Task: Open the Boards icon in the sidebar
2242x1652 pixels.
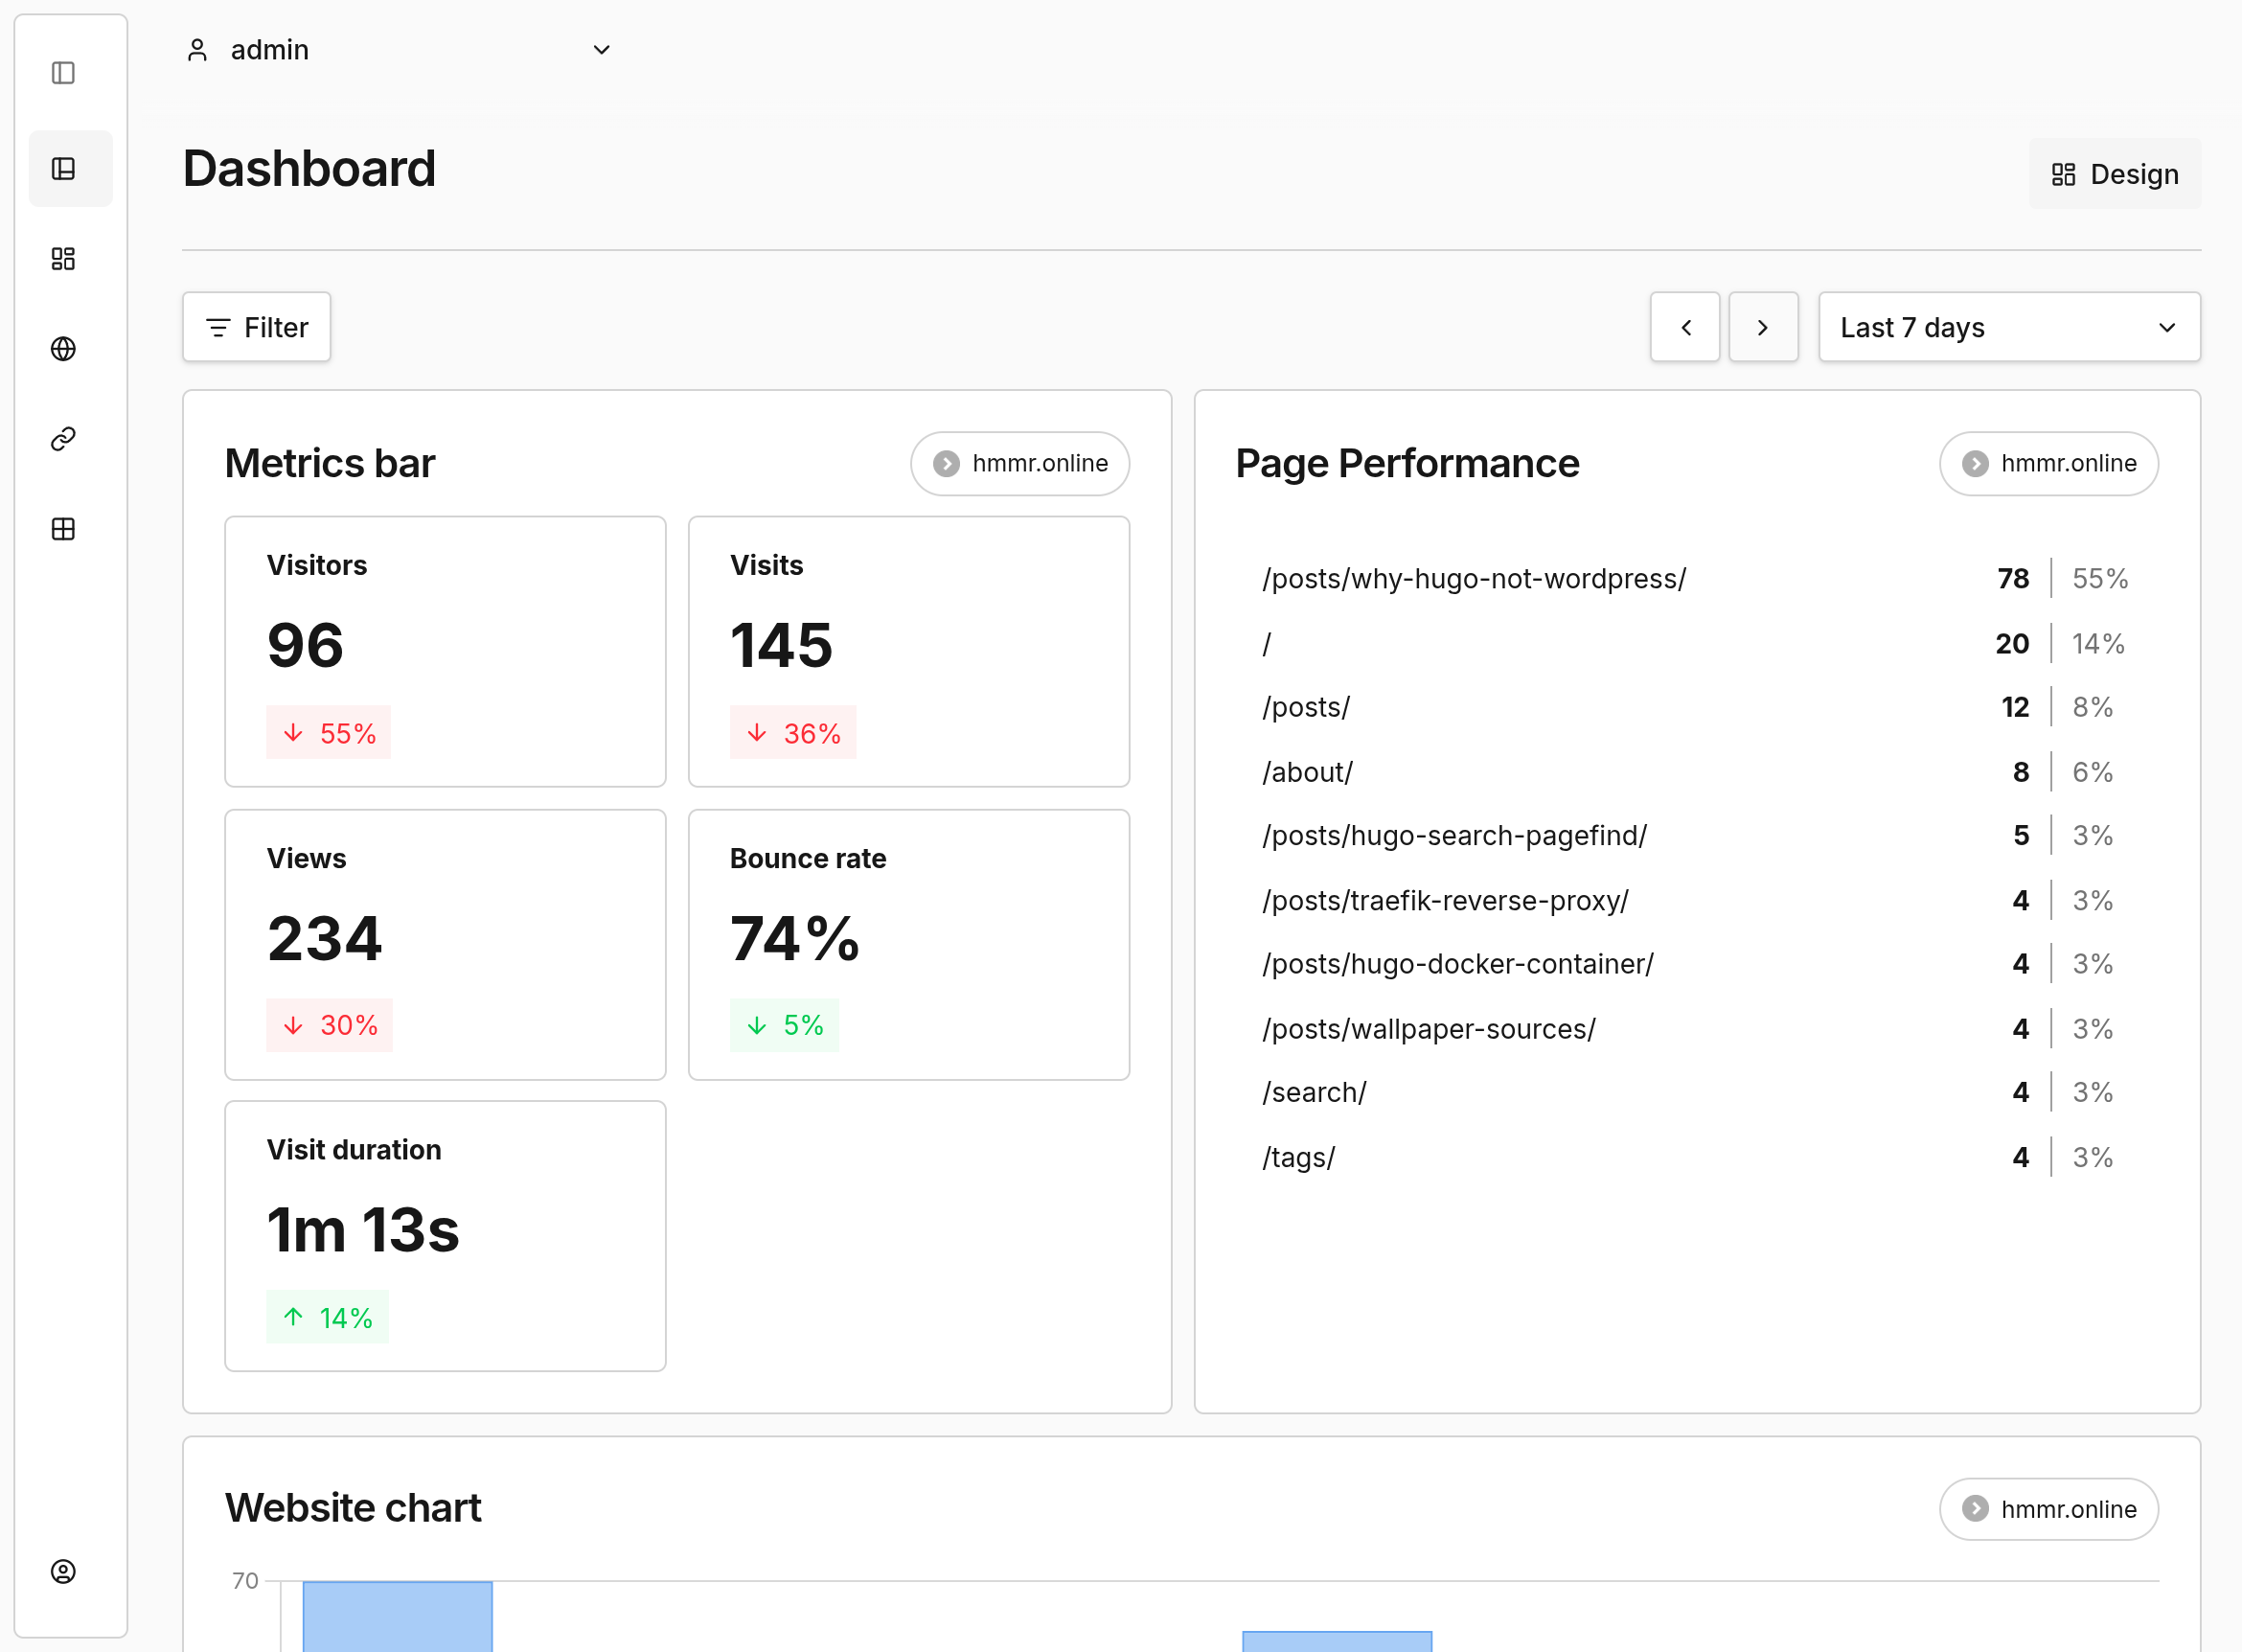Action: [x=63, y=169]
